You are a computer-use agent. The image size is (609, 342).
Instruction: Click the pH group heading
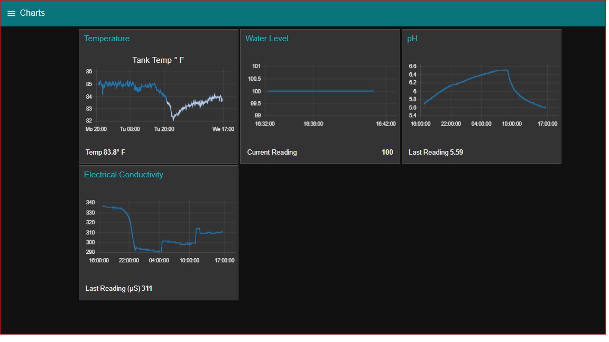pyautogui.click(x=412, y=39)
